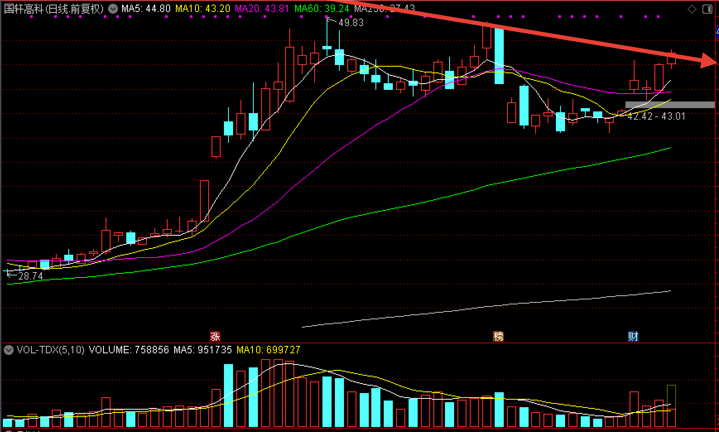This screenshot has width=719, height=432.
Task: Click the volume MA5: 951735 label
Action: tap(202, 350)
